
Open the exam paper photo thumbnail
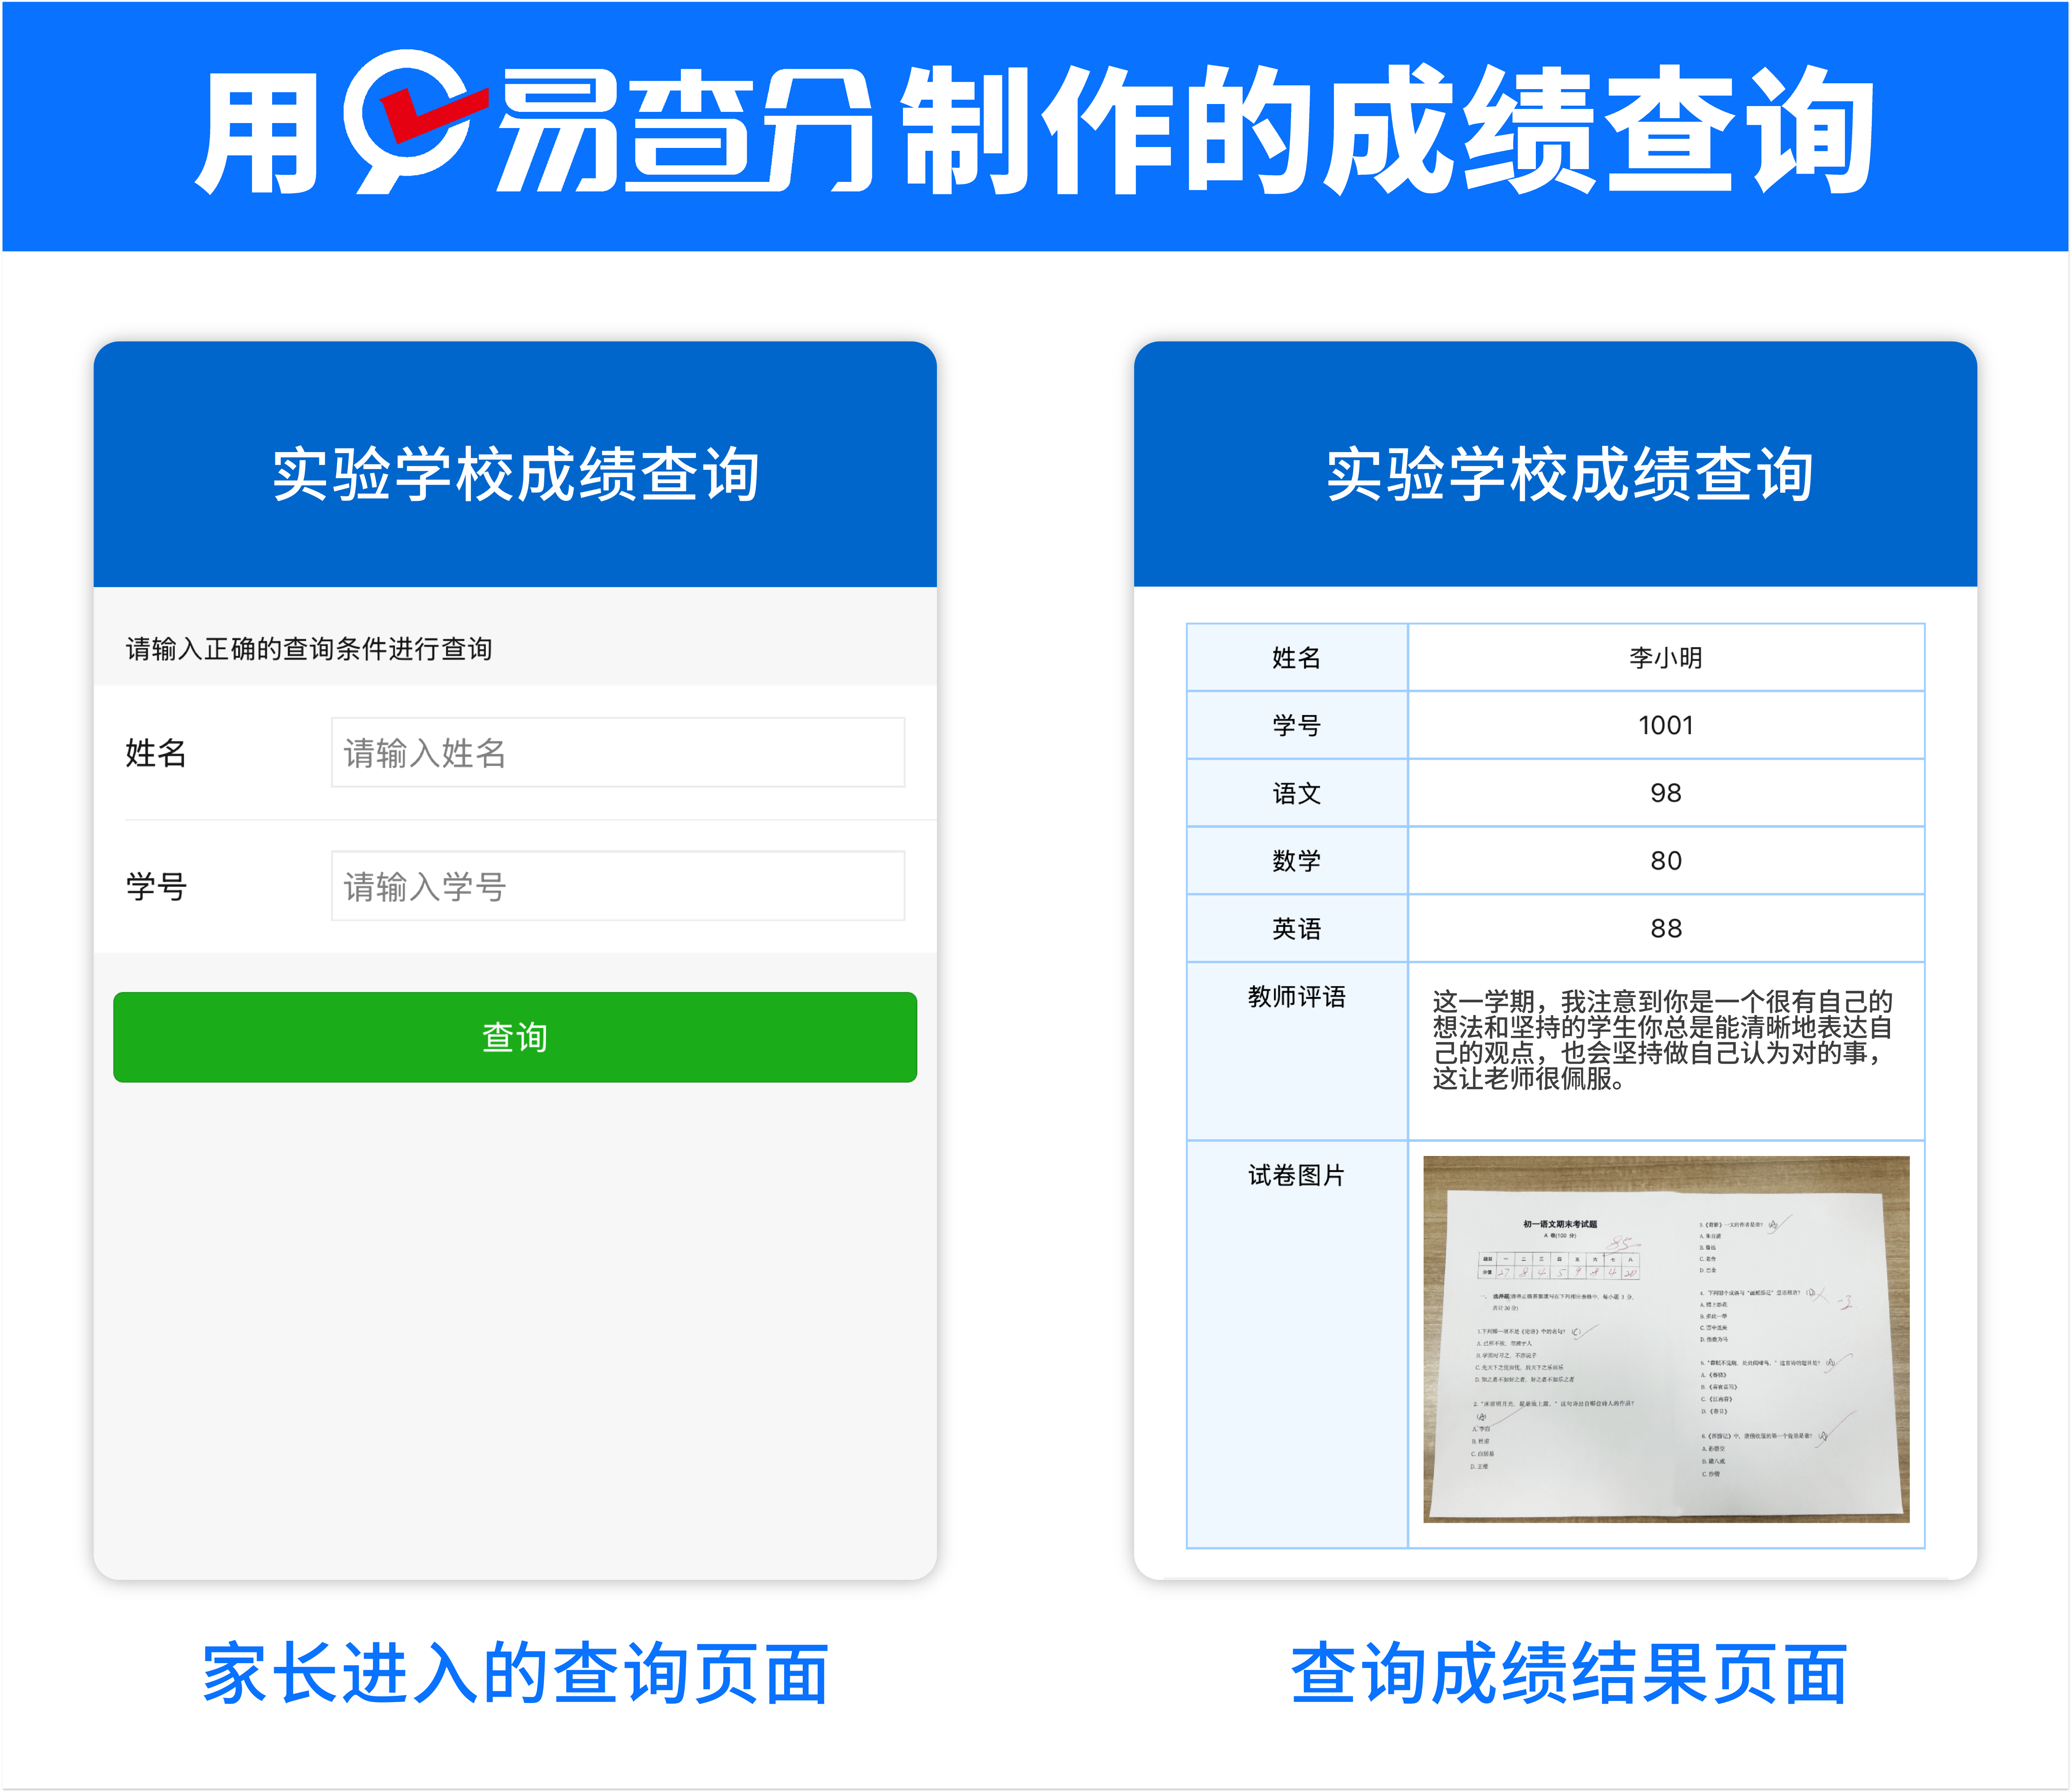(x=1666, y=1339)
